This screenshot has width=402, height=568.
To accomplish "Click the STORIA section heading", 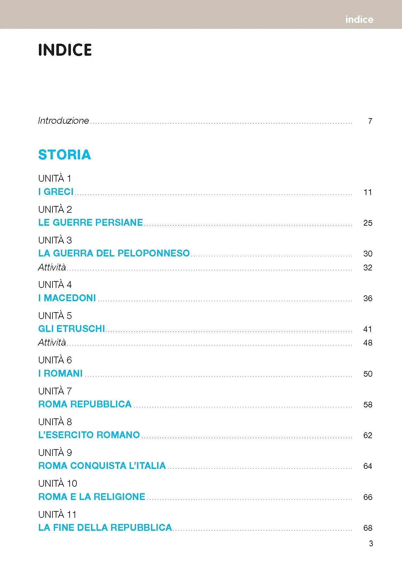I will coord(64,154).
